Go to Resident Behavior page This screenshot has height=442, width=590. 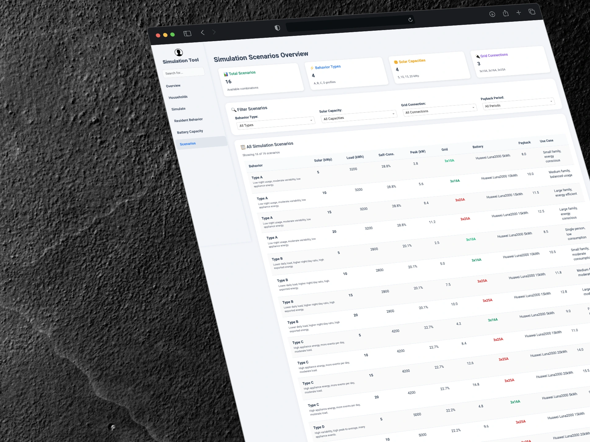coord(188,120)
